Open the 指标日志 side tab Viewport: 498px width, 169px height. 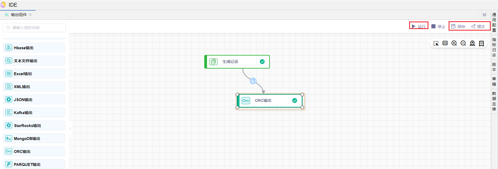494,47
